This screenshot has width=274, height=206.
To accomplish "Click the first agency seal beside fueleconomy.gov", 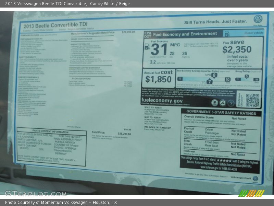I will click(215, 103).
